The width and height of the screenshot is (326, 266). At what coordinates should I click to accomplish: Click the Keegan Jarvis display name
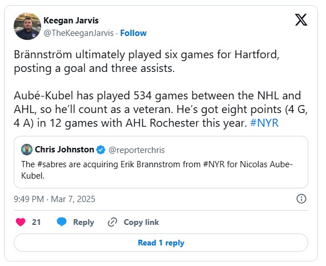[x=71, y=21]
